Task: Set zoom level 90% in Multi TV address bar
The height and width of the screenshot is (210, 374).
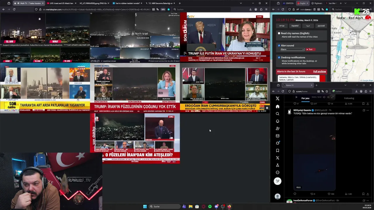Action: [x=163, y=9]
